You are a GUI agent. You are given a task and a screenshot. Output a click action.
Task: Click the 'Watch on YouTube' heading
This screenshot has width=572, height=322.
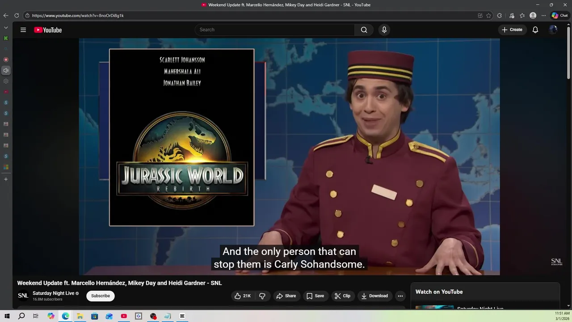coord(439,292)
